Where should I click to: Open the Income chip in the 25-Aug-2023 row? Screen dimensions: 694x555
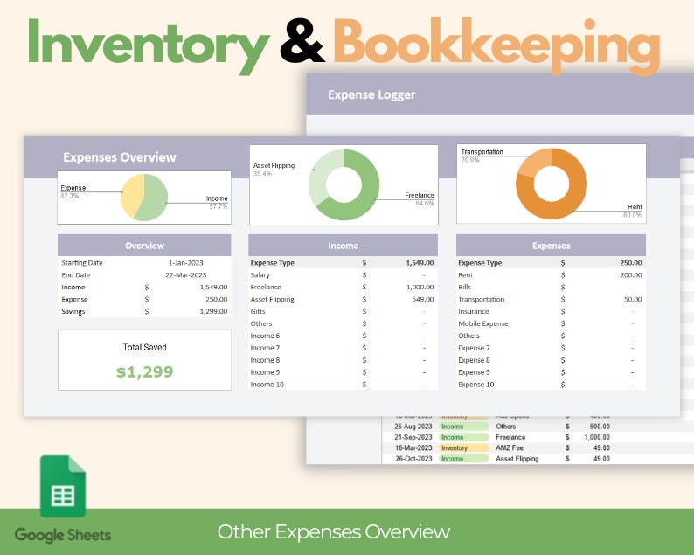point(464,427)
